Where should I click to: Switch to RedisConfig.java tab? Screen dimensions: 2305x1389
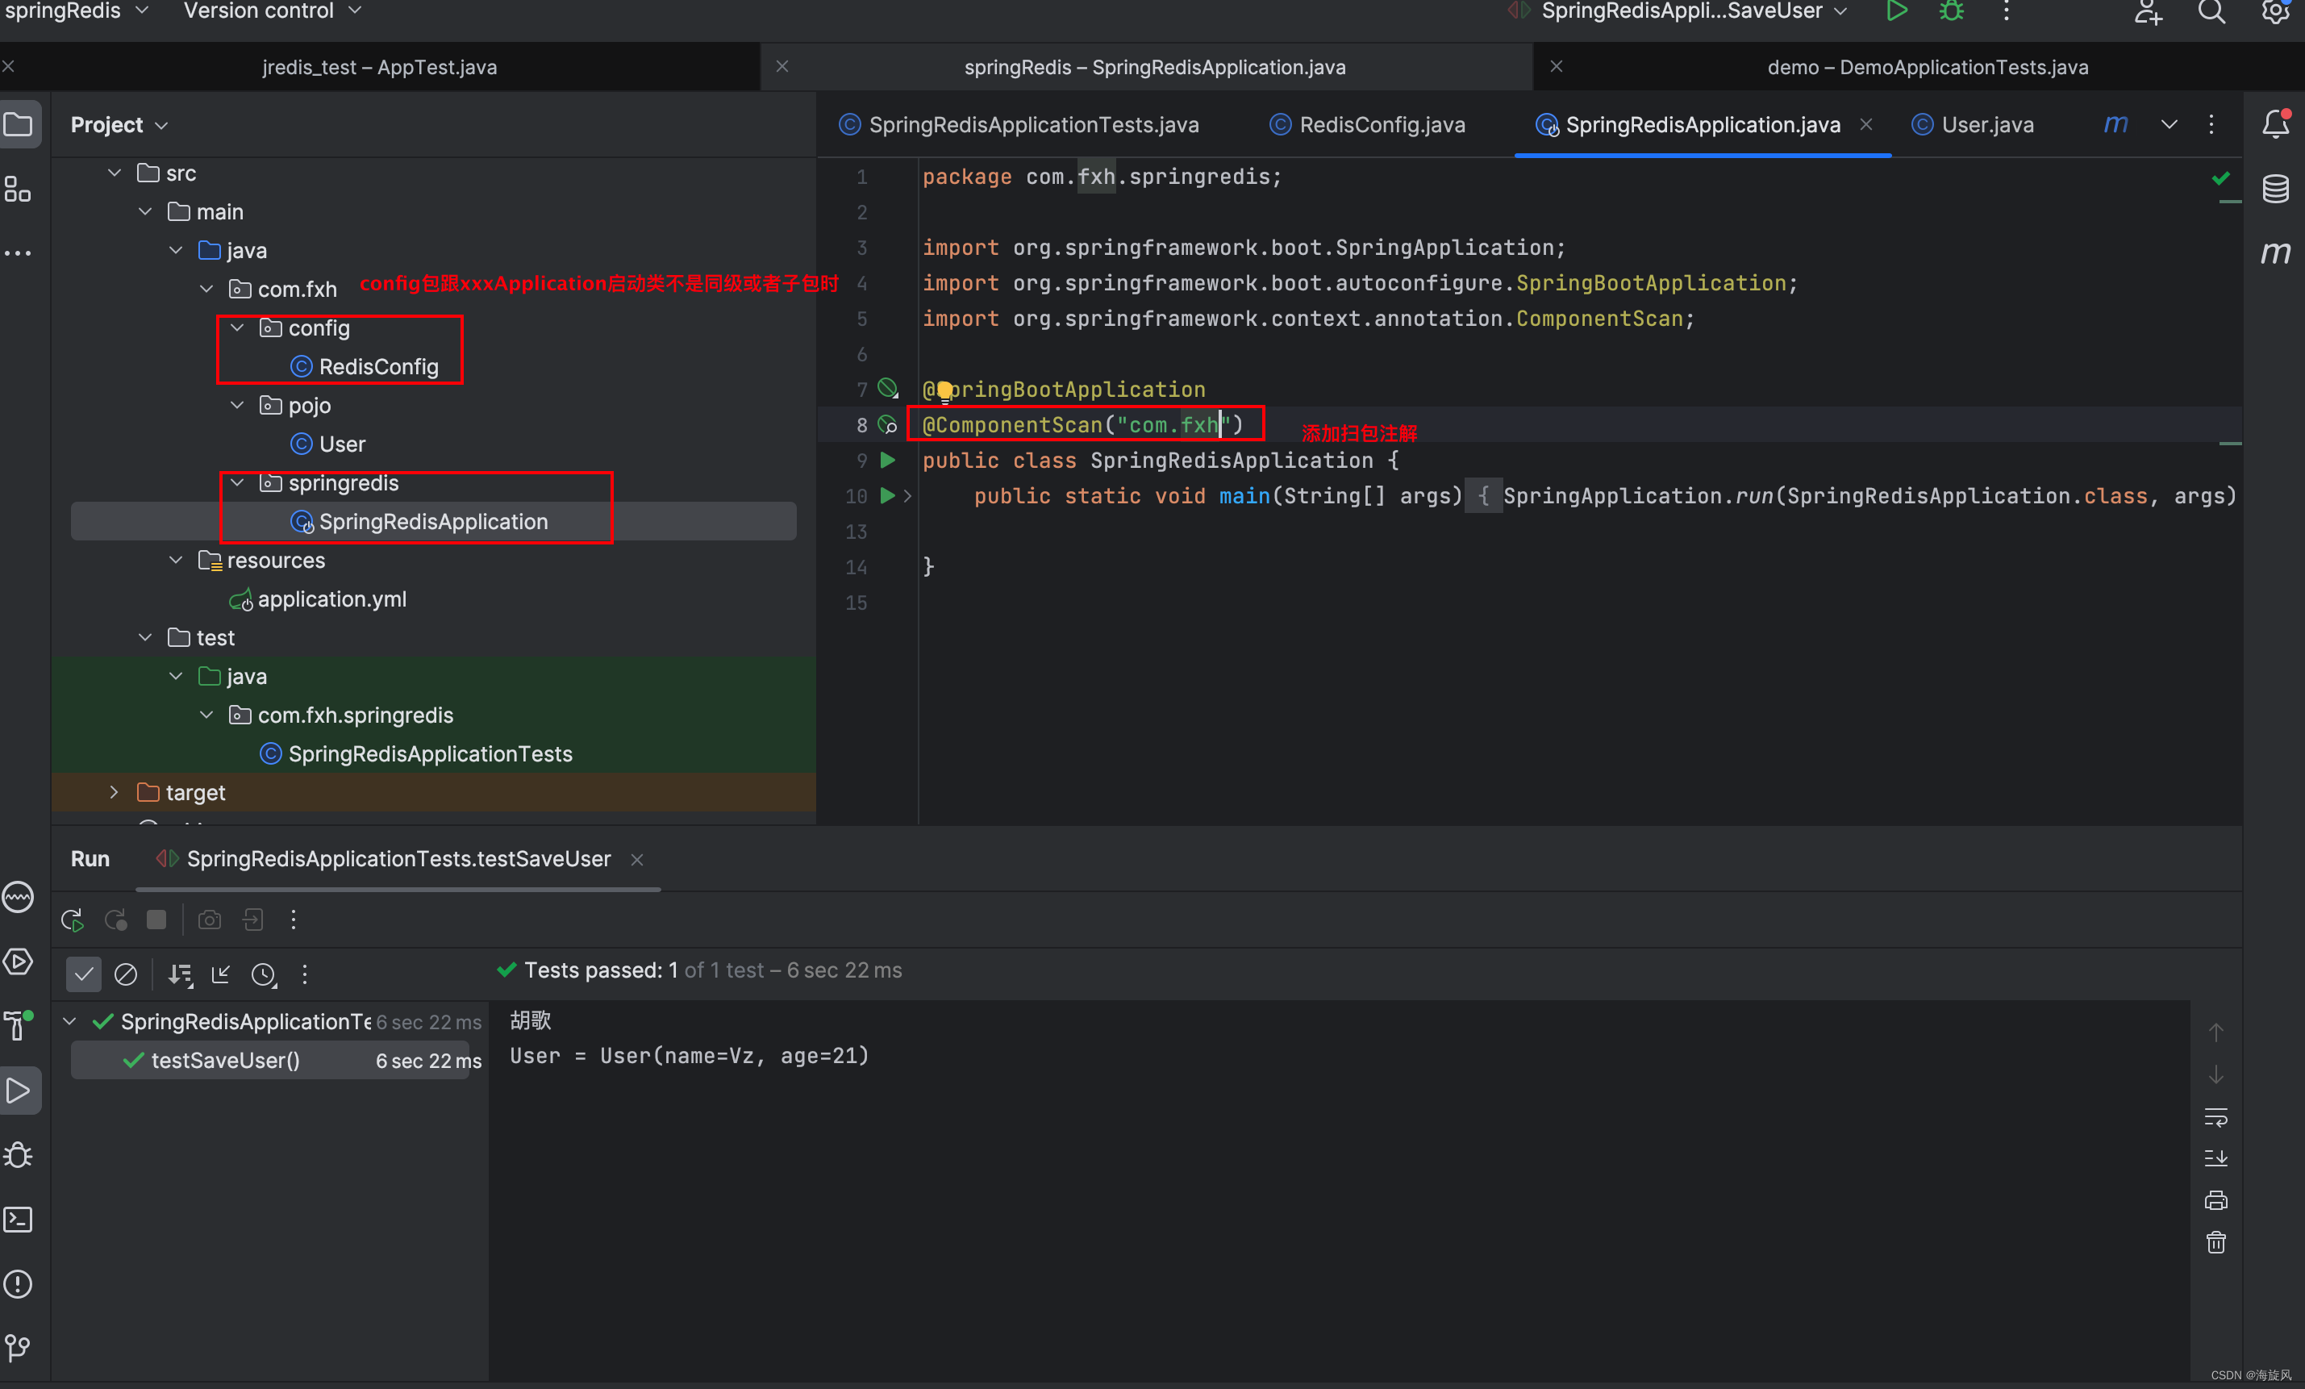tap(1367, 124)
